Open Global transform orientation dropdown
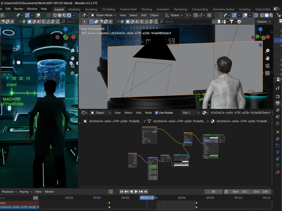This screenshot has height=211, width=282. click(x=174, y=15)
